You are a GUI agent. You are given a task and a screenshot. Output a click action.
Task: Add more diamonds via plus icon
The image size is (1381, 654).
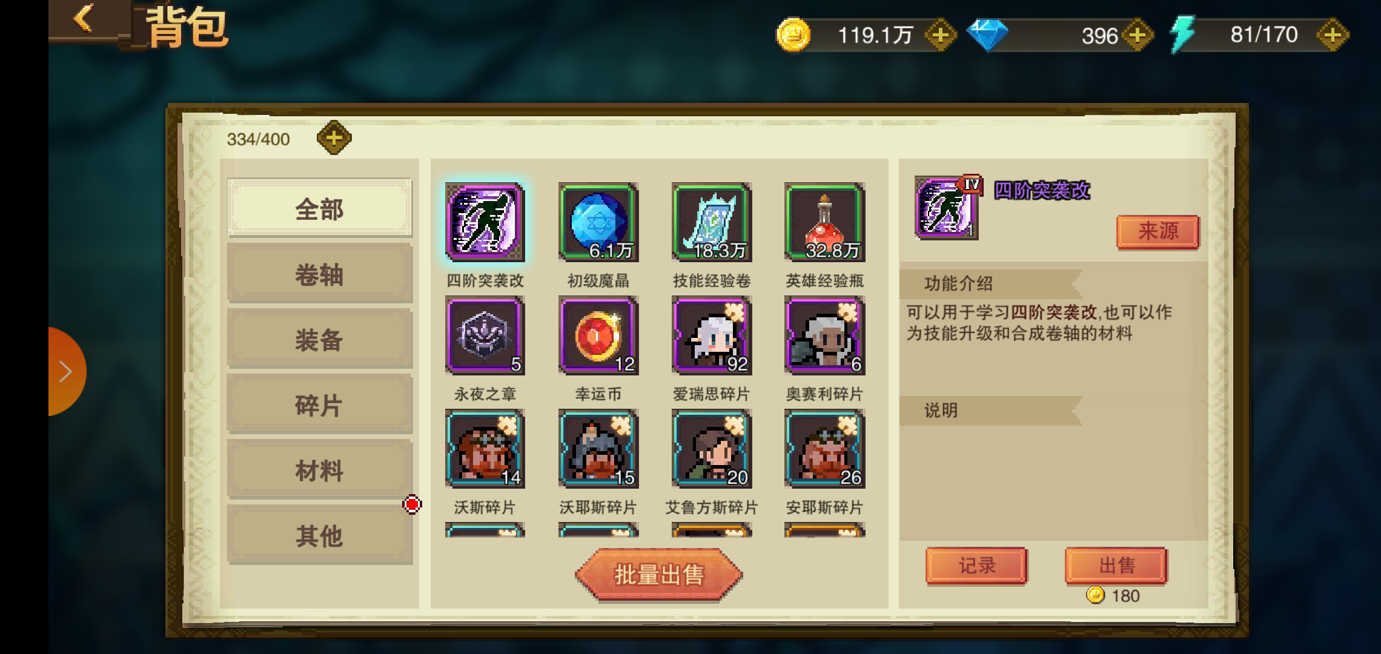pos(1138,35)
